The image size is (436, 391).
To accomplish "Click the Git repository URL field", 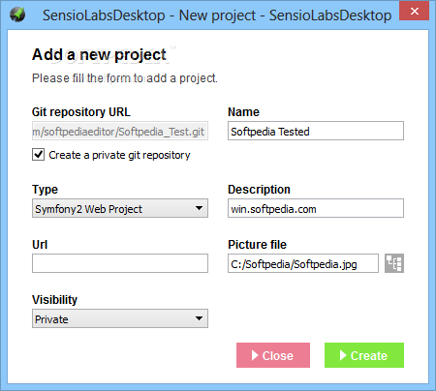I will 120,131.
